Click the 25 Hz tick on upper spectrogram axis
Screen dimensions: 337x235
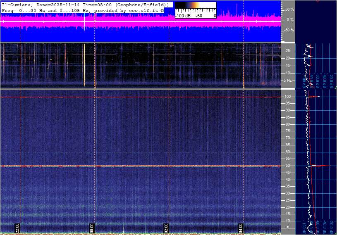tap(287, 51)
